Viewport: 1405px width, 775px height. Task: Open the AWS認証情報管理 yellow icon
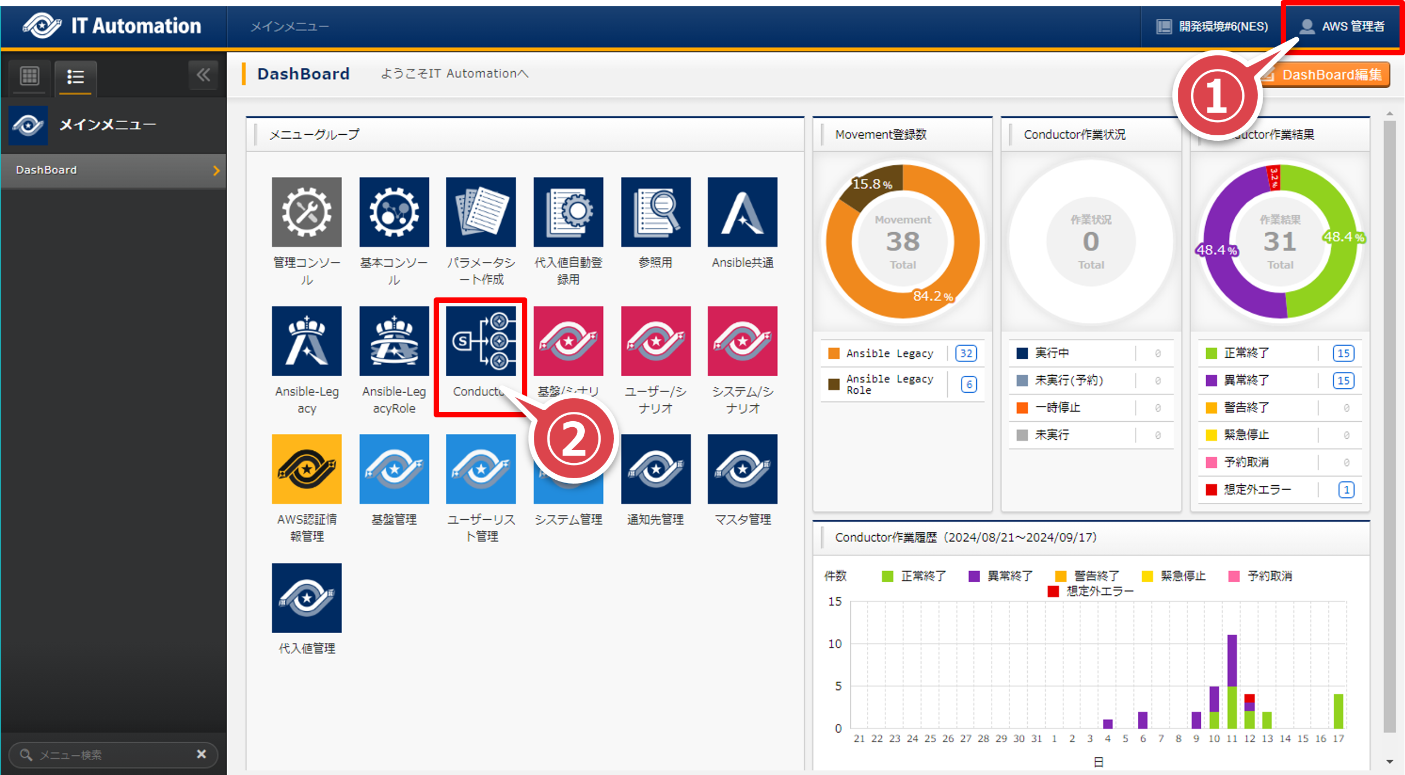306,469
